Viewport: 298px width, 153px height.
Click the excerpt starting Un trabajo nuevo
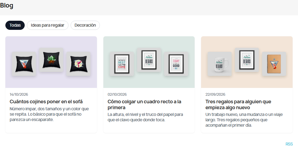click(x=244, y=120)
